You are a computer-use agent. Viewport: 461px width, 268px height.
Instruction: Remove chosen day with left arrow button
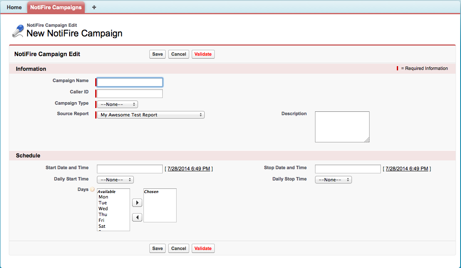(x=137, y=217)
